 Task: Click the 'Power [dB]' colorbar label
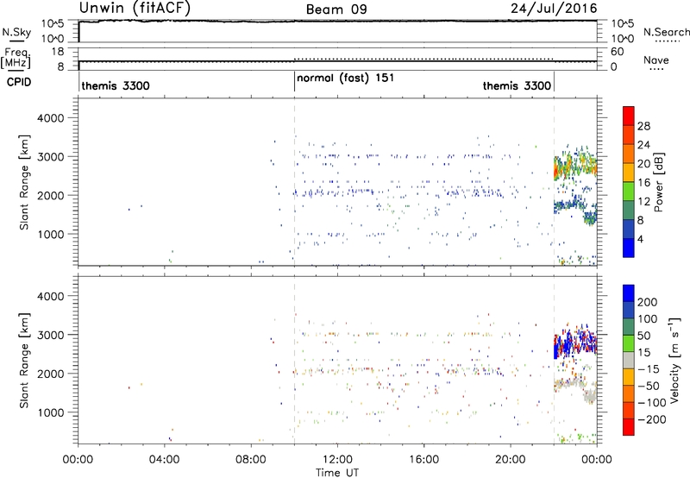point(658,182)
